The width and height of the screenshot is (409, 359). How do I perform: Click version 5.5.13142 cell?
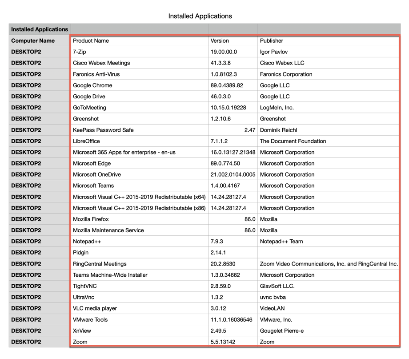(233, 342)
